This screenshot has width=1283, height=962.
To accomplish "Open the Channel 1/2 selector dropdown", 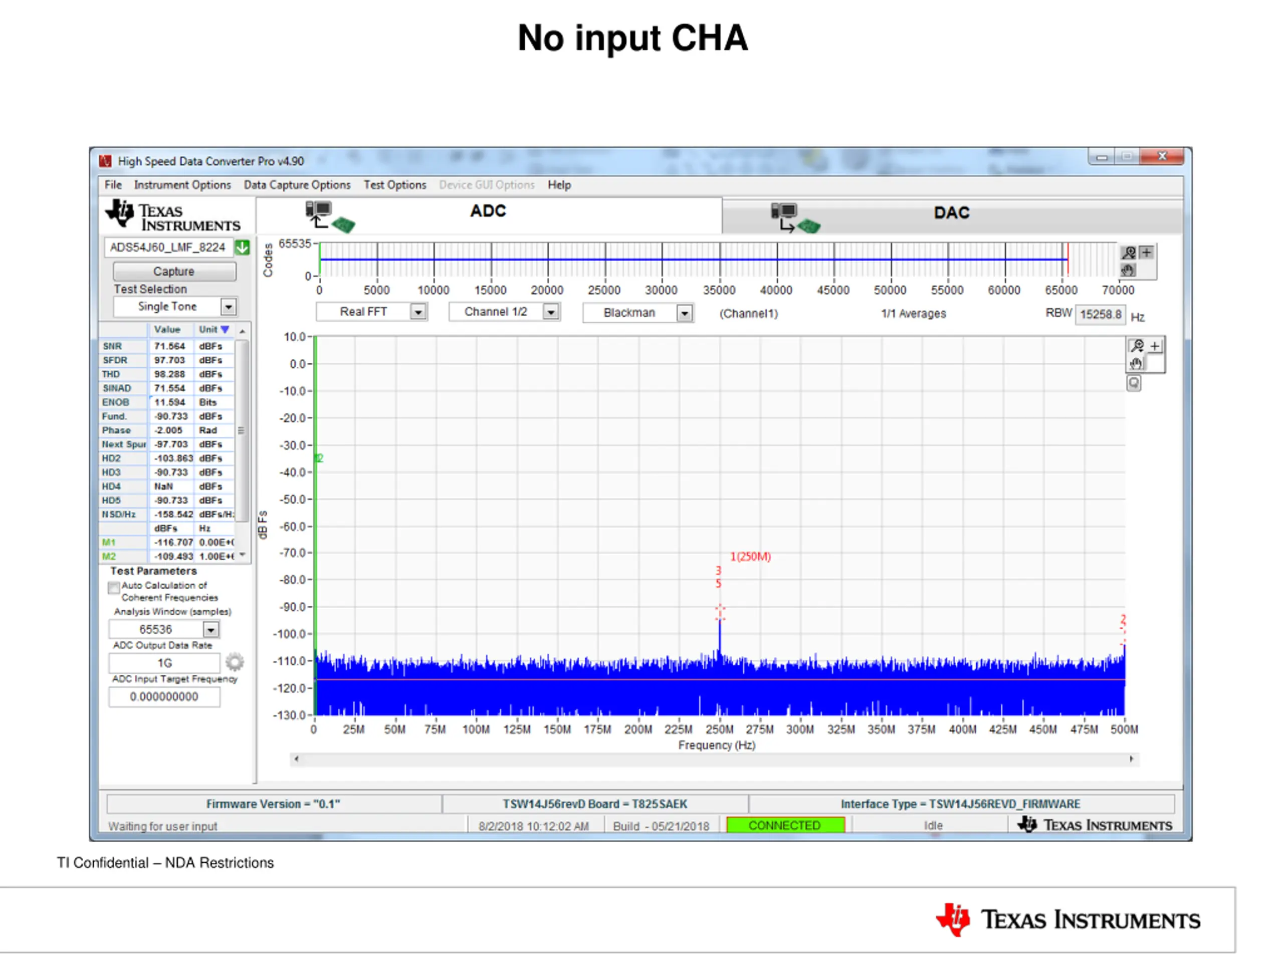I will click(551, 312).
